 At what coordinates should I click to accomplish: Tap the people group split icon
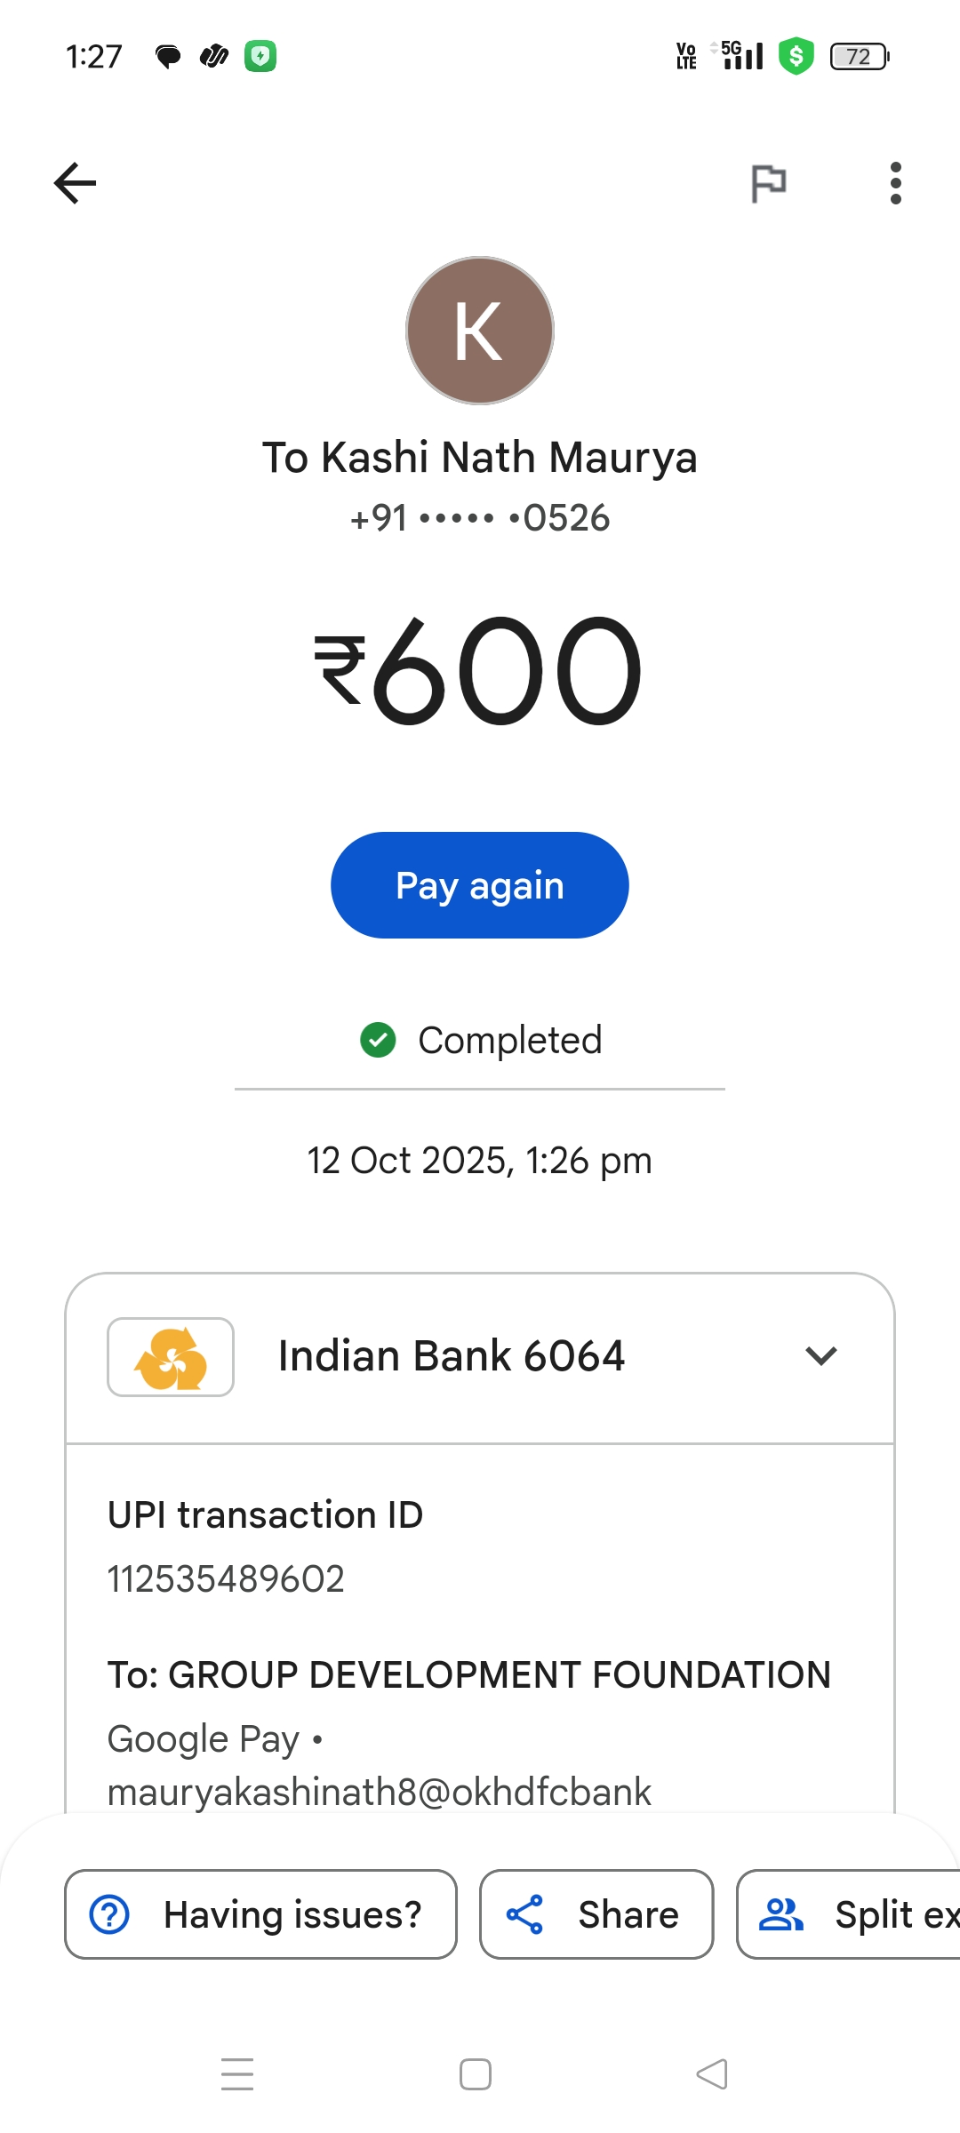coord(780,1914)
